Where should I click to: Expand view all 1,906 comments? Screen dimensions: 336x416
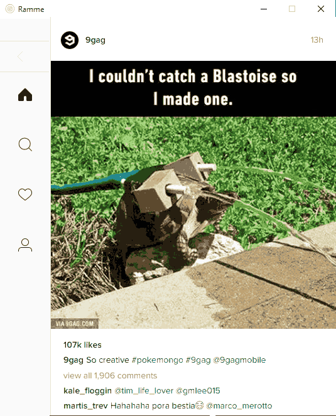(111, 375)
